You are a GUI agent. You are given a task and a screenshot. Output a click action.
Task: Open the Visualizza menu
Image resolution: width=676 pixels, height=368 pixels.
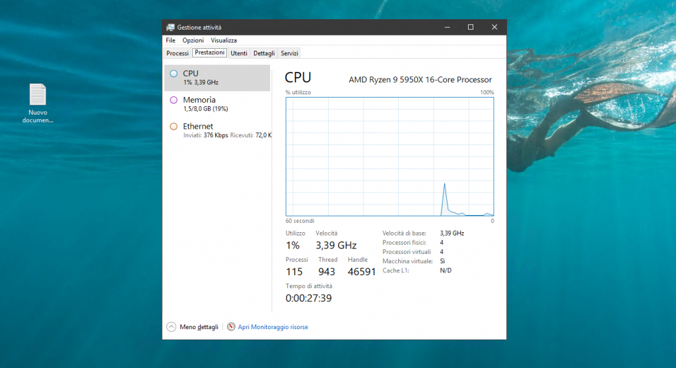[224, 40]
